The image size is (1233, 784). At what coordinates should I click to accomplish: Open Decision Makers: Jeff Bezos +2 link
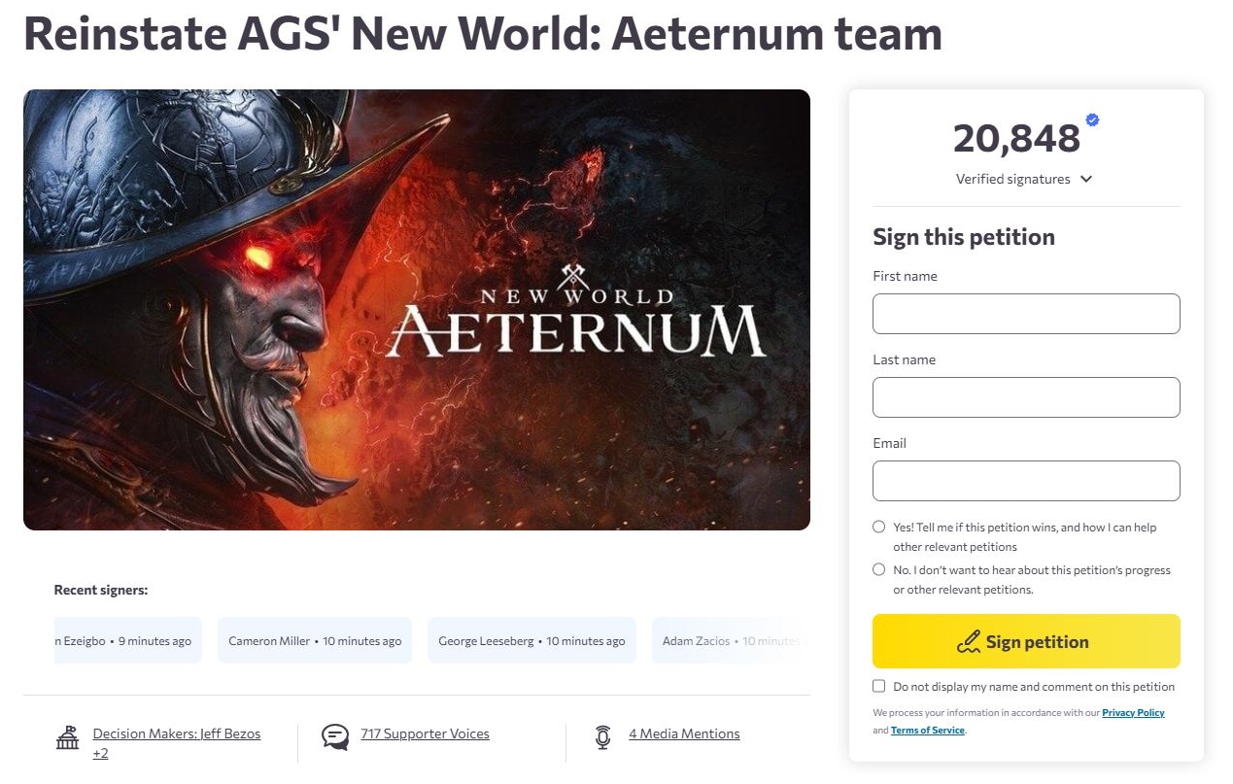[176, 734]
